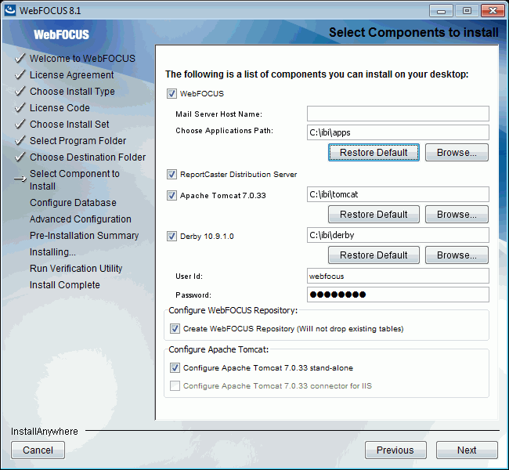Click the Tomcat path field C:\ibi\tomcat
509x470 pixels.
coord(398,194)
